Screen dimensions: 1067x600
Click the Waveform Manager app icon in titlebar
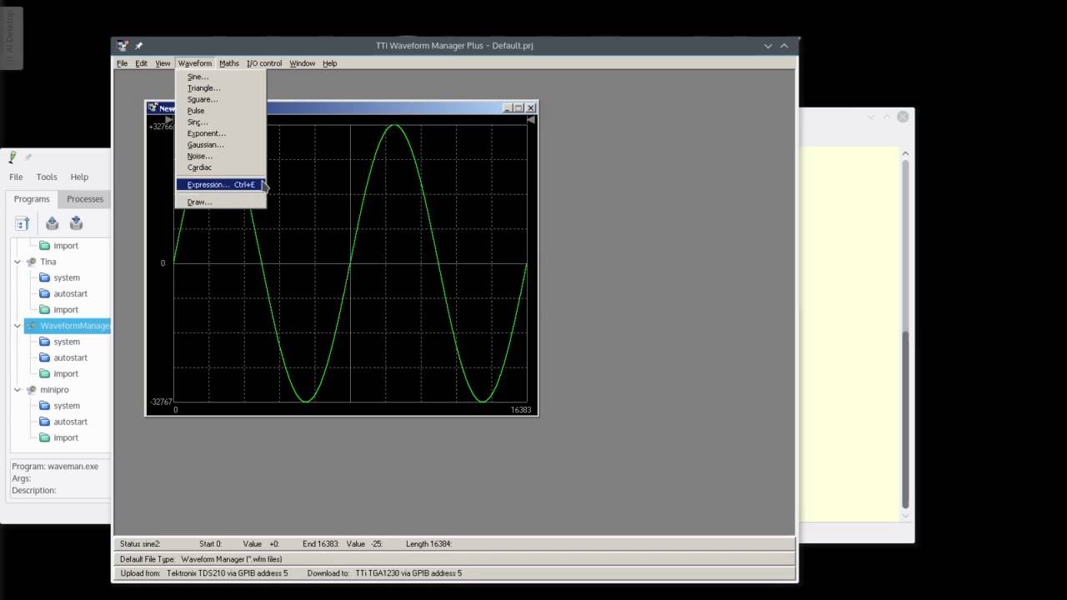(123, 46)
